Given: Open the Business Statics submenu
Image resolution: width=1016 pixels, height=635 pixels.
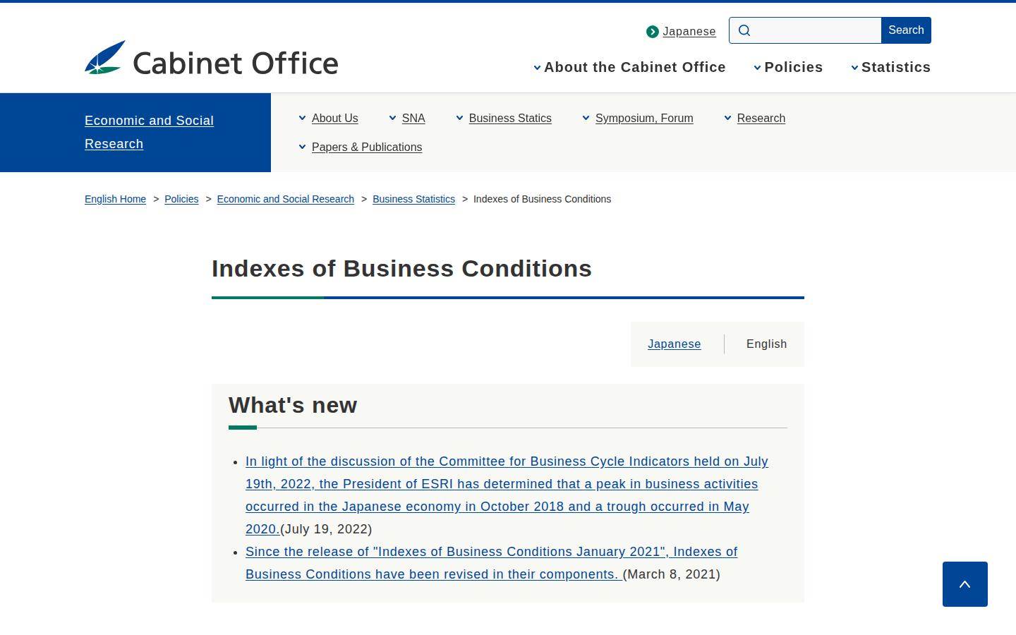Looking at the screenshot, I should 503,118.
